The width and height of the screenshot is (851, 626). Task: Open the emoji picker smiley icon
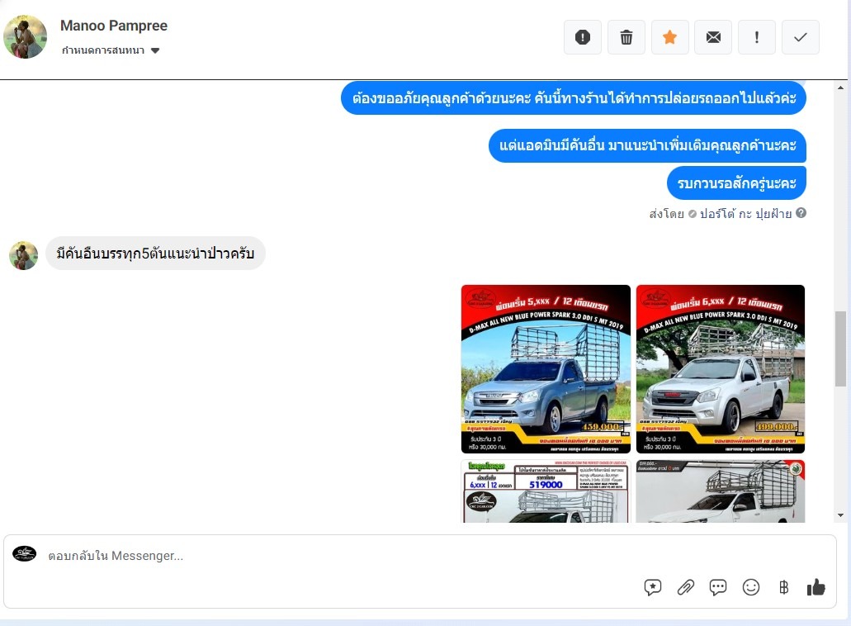click(750, 587)
